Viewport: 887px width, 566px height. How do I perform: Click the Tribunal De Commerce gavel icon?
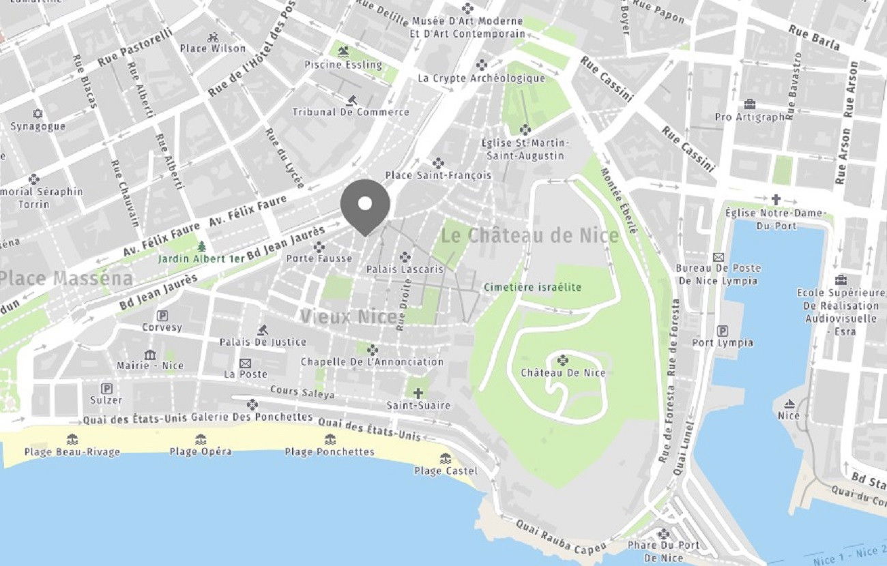351,100
